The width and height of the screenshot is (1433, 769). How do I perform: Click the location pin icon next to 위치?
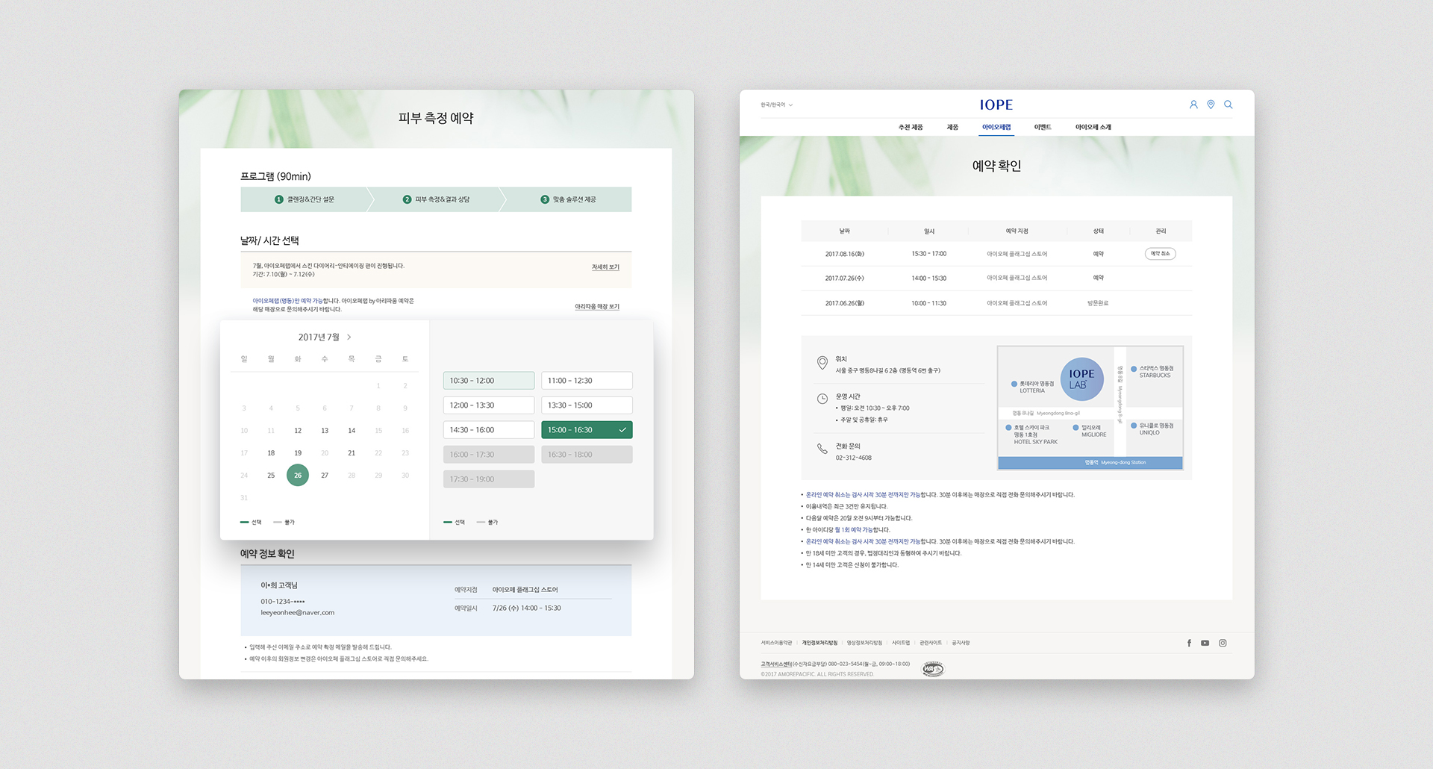click(x=822, y=363)
